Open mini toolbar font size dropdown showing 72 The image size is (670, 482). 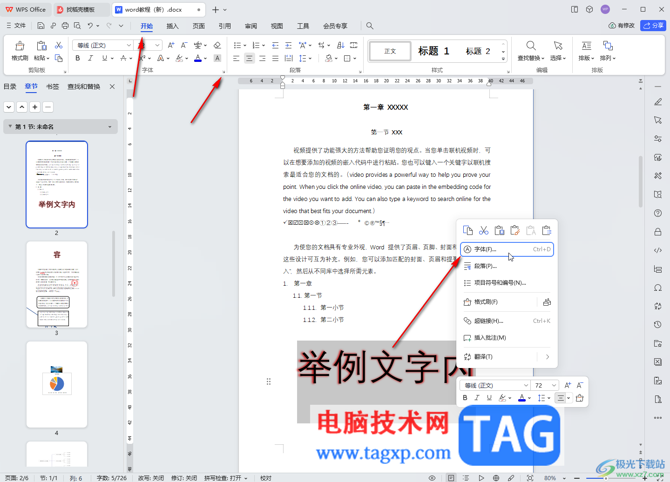[554, 385]
